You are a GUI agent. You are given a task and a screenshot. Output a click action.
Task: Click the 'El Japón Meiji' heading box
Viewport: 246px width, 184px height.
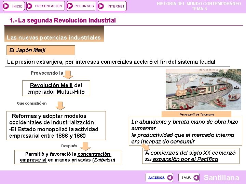click(x=41, y=50)
